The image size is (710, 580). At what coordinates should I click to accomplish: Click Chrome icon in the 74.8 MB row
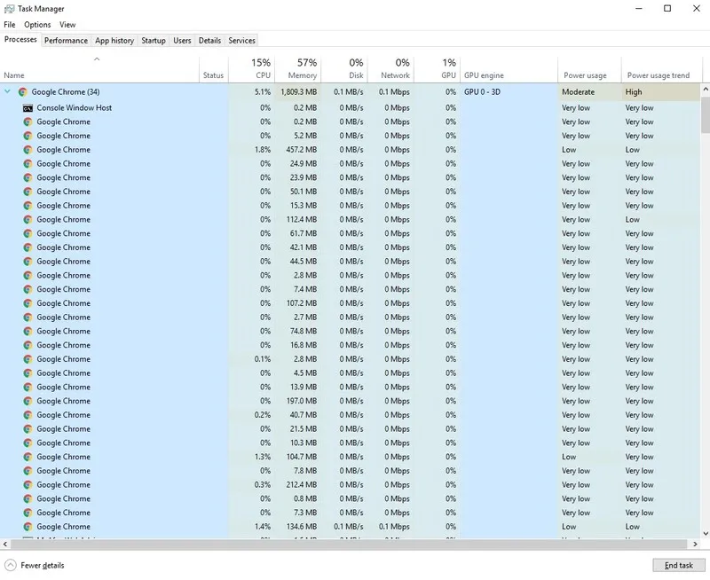pyautogui.click(x=28, y=331)
